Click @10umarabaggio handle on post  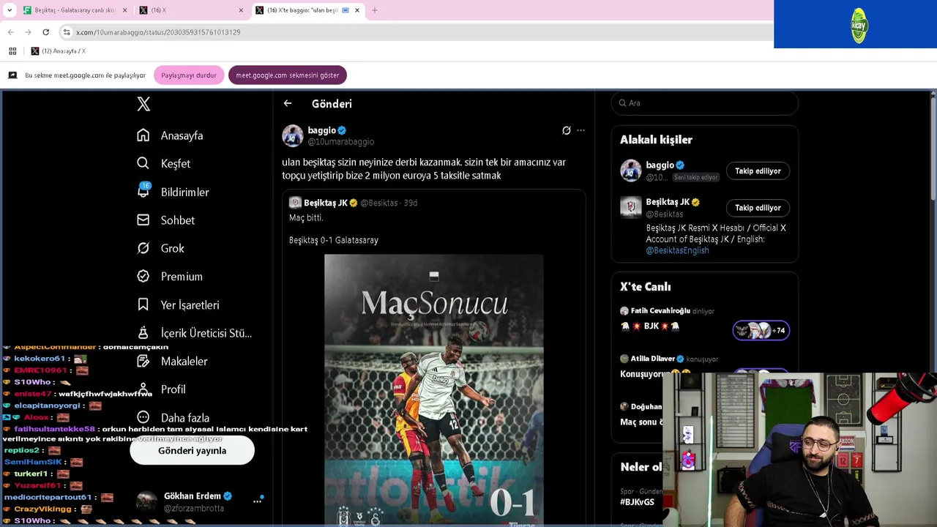(x=340, y=142)
